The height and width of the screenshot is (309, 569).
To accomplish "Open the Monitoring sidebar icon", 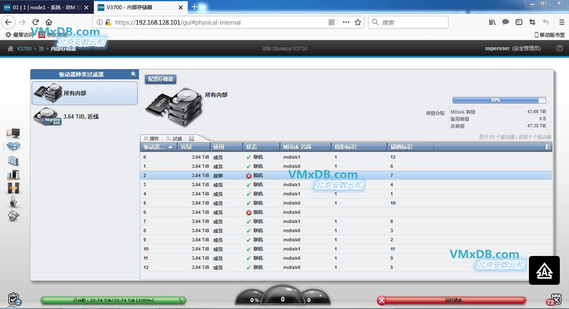I will click(x=13, y=133).
